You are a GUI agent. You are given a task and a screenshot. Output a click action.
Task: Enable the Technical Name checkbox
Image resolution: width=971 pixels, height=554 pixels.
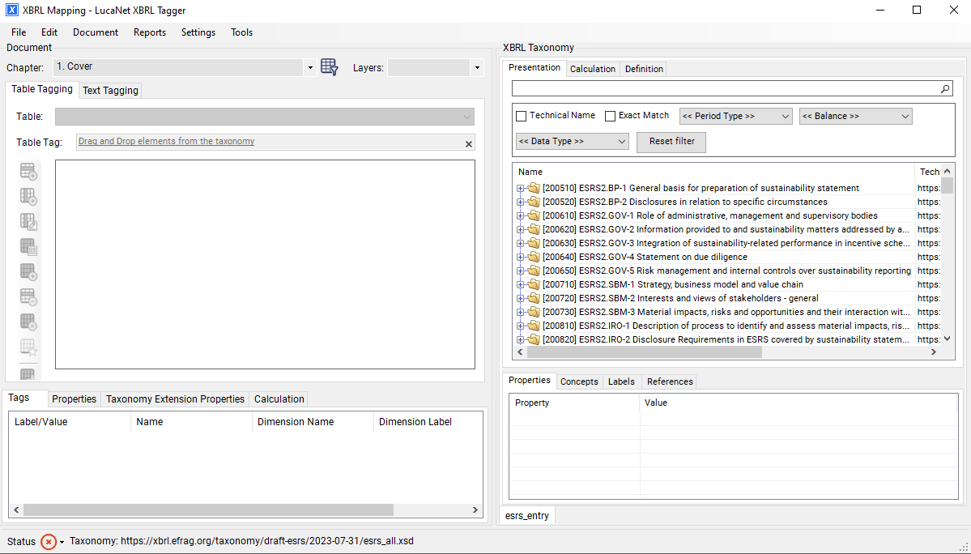pyautogui.click(x=521, y=115)
